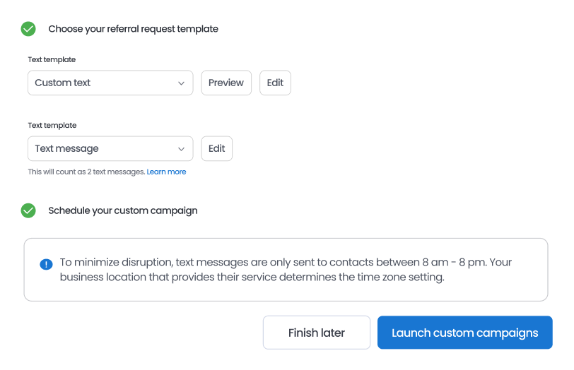Viewport: 574px width, 370px height.
Task: Click 'Text template' label above Text message
Action: tap(52, 126)
